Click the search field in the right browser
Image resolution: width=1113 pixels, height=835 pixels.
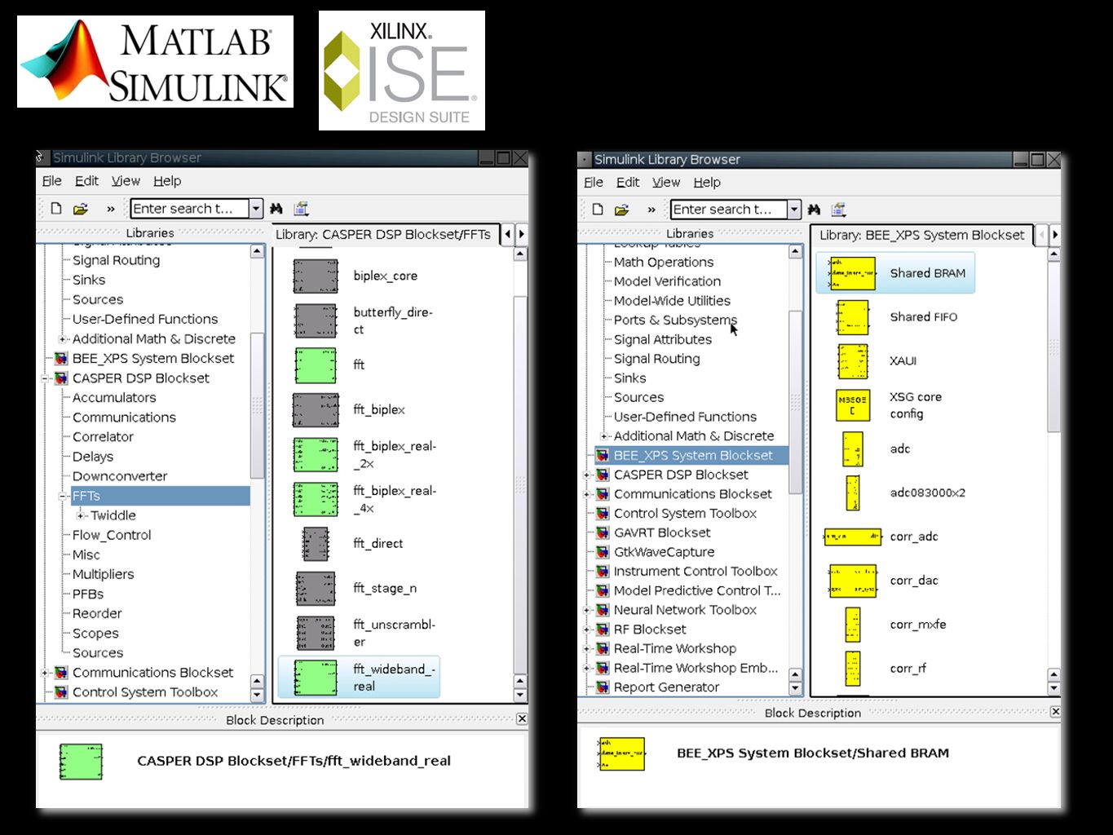point(729,210)
